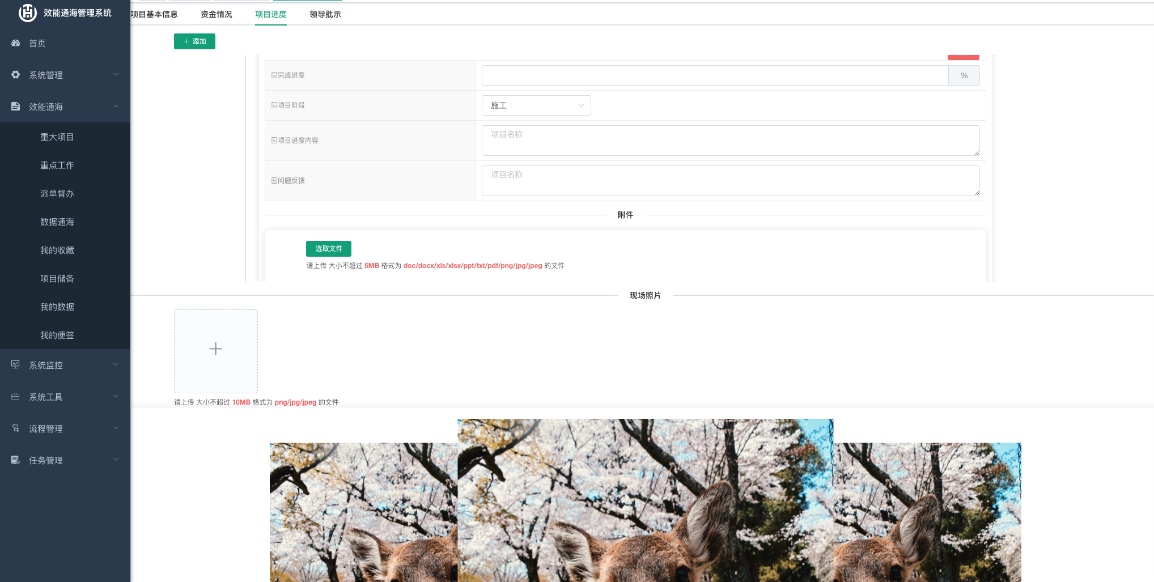Screen dimensions: 1154x582
Task: Click the right deer photo thumbnail
Action: pos(927,512)
